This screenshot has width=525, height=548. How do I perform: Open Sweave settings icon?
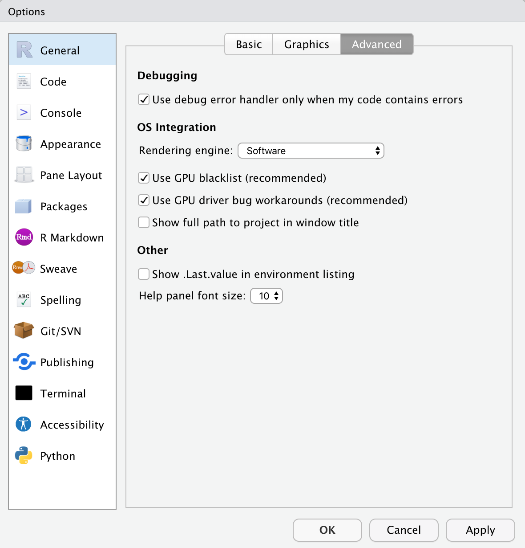pyautogui.click(x=23, y=268)
